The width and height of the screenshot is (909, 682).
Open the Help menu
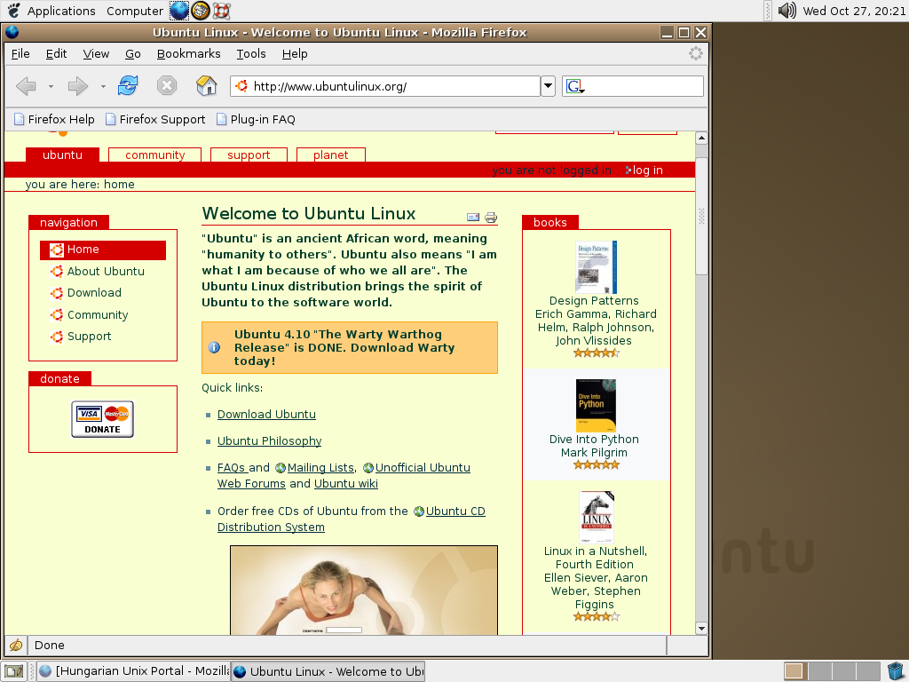(x=295, y=54)
